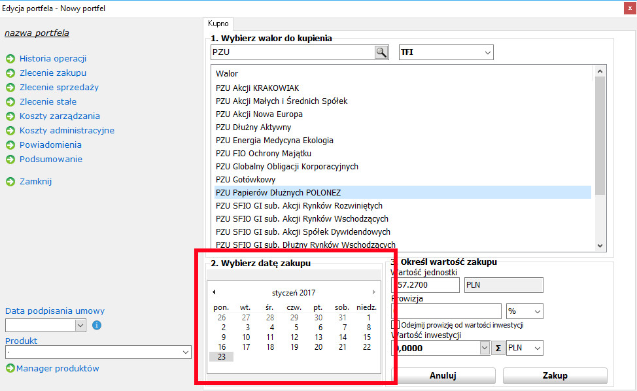Select PZU Gotówkowy in the list
637x391 pixels.
point(245,180)
